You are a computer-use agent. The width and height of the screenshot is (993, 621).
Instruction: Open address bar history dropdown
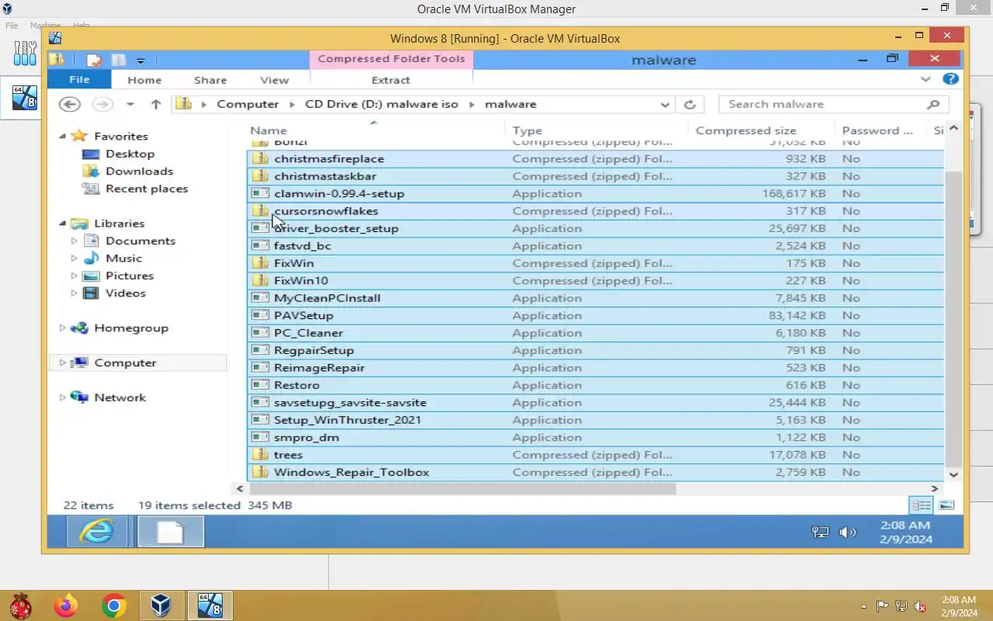click(x=665, y=104)
